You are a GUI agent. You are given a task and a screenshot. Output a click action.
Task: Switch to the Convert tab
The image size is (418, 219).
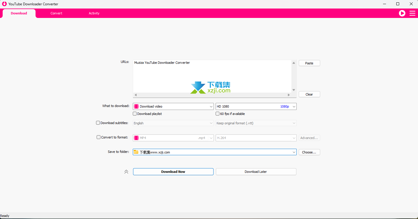pyautogui.click(x=56, y=13)
